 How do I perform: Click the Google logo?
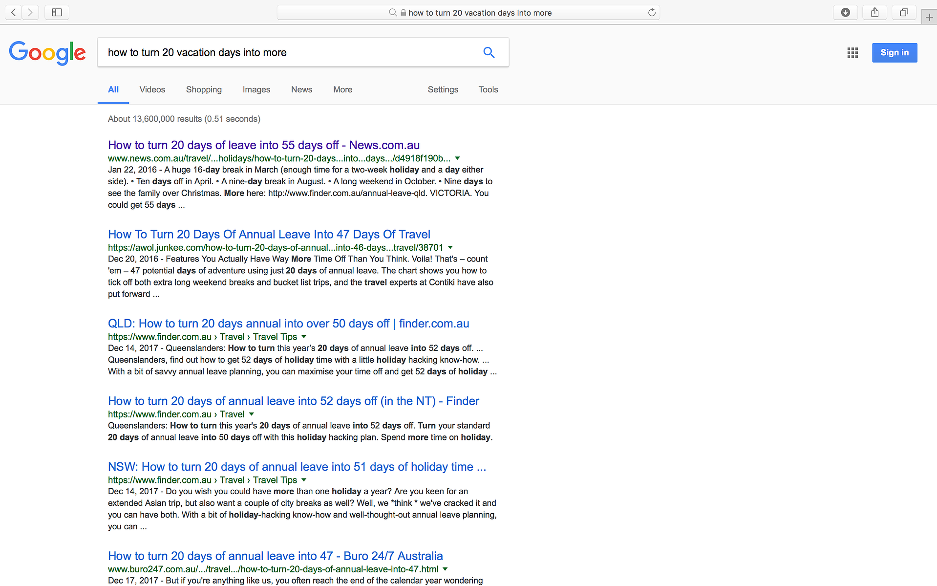(47, 53)
